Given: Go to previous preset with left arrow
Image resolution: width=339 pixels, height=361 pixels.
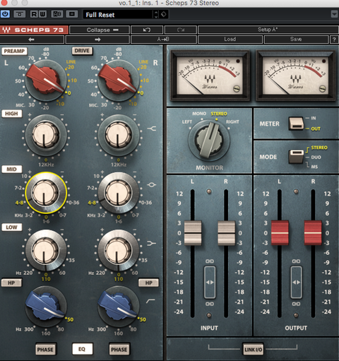Looking at the screenshot, I should pyautogui.click(x=32, y=40).
